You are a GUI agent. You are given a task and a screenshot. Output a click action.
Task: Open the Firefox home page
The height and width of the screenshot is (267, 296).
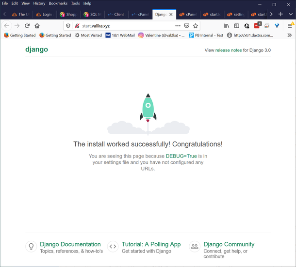pos(37,26)
